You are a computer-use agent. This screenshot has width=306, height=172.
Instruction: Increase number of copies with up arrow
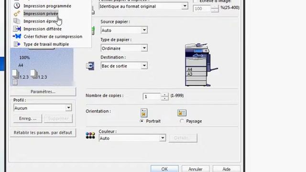pos(165,95)
